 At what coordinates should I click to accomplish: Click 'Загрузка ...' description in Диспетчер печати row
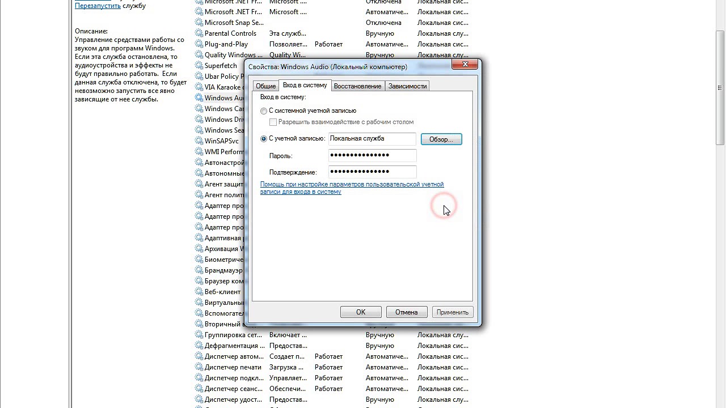[286, 367]
